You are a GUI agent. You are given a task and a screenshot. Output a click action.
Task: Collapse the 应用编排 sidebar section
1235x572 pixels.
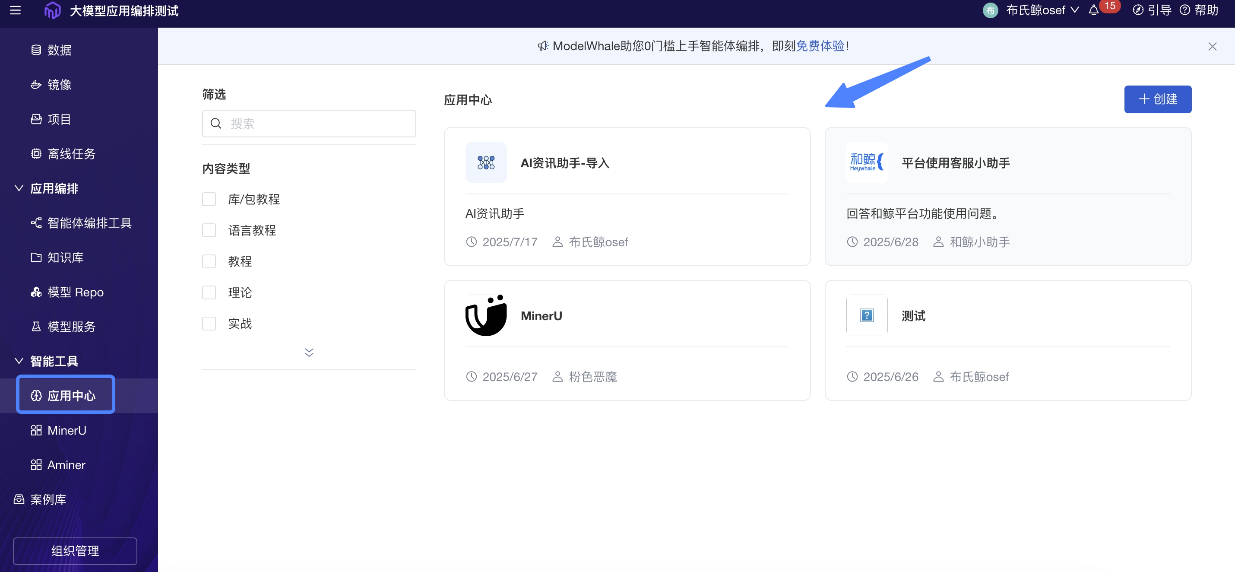click(x=19, y=188)
